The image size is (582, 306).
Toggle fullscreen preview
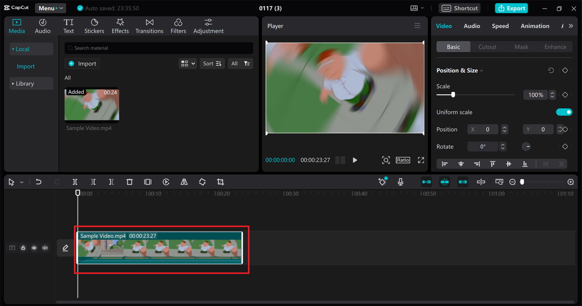click(421, 160)
